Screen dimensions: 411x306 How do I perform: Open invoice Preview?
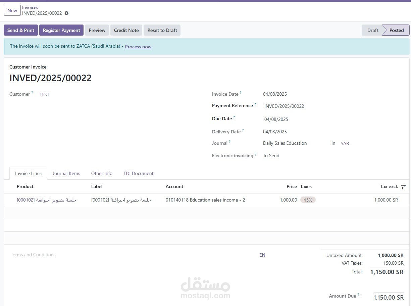click(97, 30)
